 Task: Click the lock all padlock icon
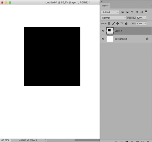pyautogui.click(x=126, y=23)
